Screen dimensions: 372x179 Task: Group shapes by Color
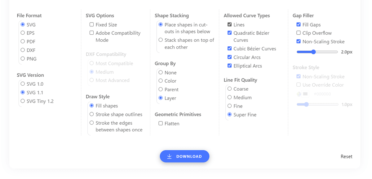click(161, 81)
